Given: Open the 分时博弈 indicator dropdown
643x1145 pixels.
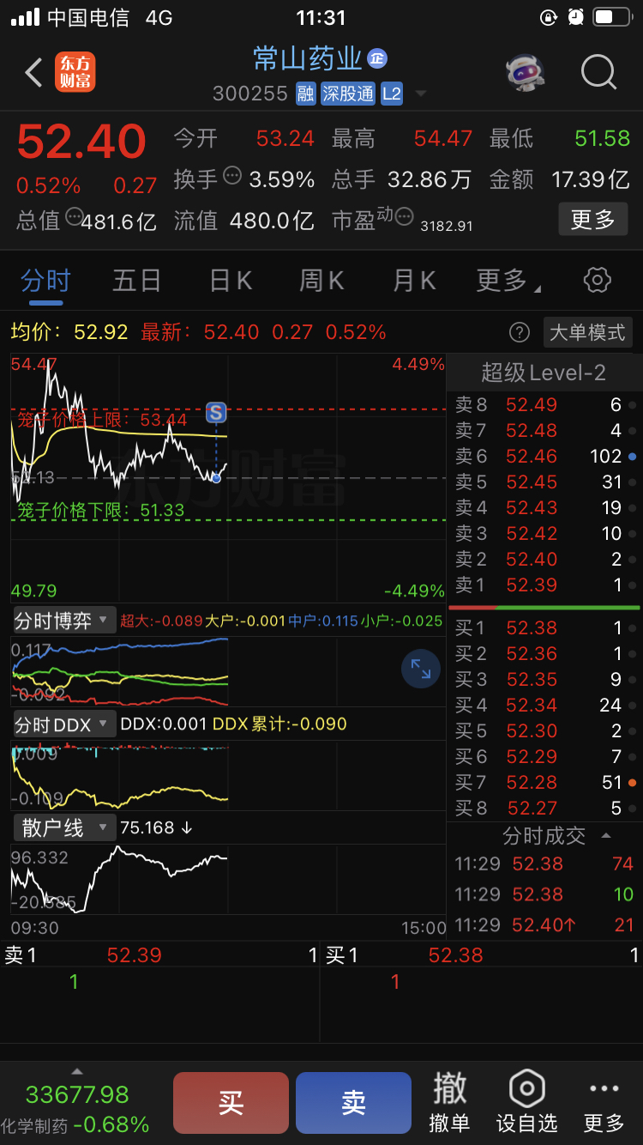Looking at the screenshot, I should pyautogui.click(x=64, y=621).
